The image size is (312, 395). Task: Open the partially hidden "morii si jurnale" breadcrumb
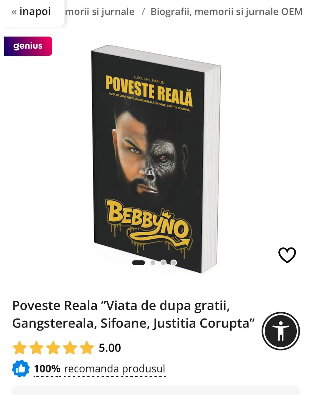pos(100,11)
